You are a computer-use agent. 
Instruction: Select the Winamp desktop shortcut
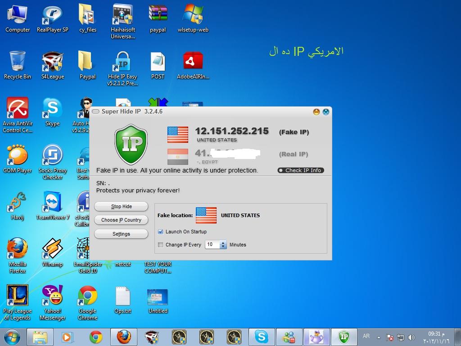[x=52, y=252]
